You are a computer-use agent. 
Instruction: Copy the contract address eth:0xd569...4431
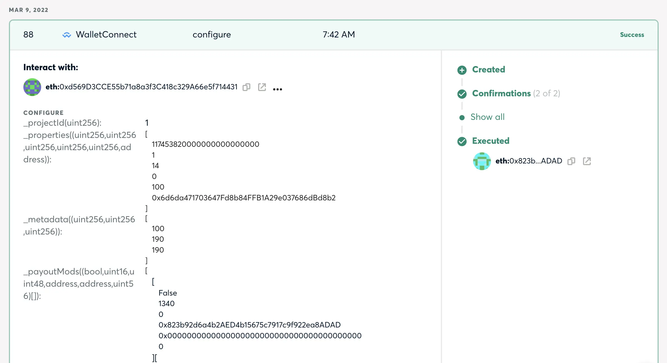[x=246, y=87]
